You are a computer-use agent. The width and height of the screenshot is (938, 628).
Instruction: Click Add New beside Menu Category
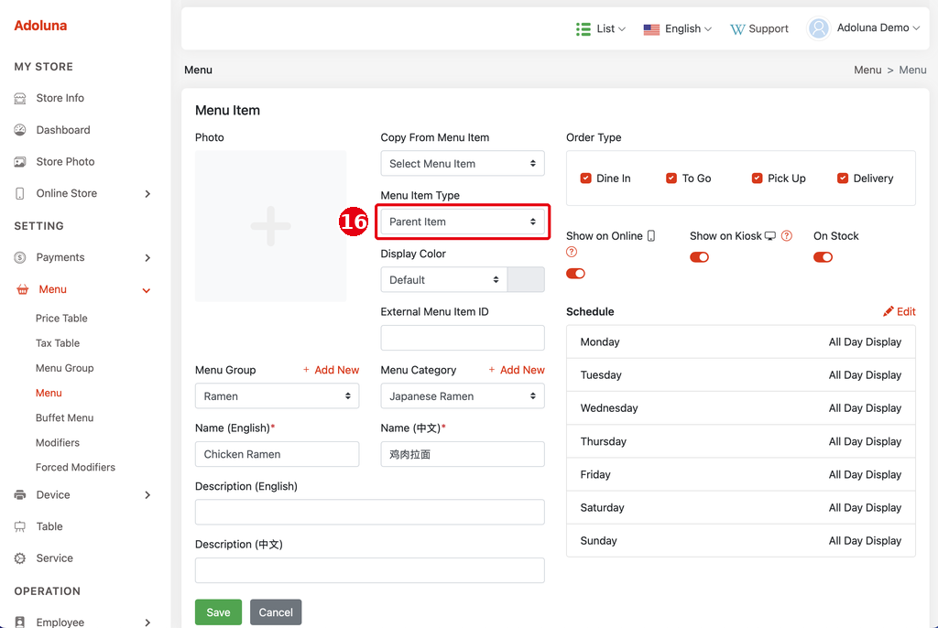[517, 370]
